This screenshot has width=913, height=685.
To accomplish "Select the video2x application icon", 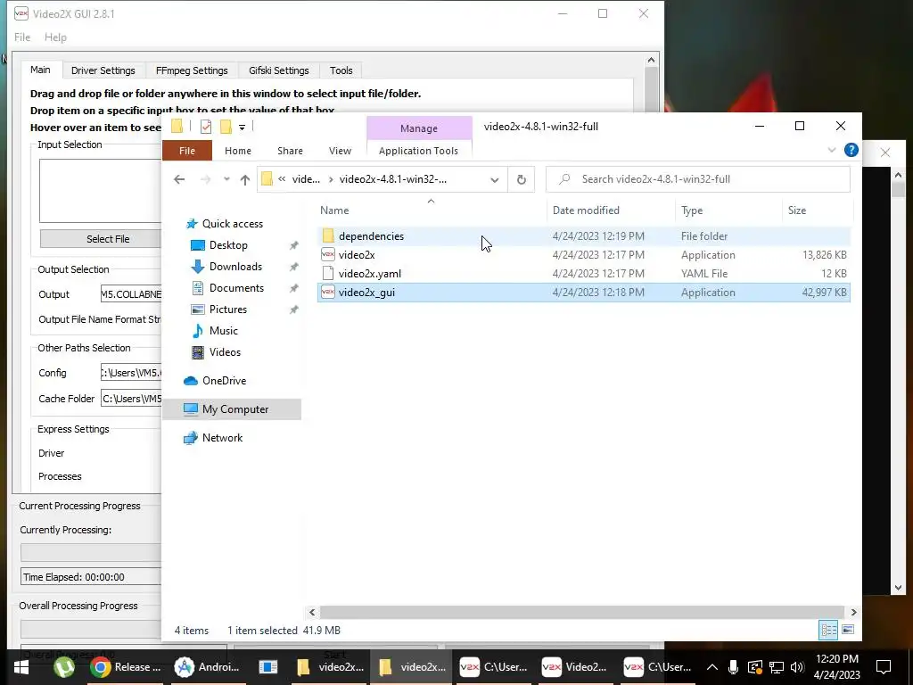I will [328, 254].
